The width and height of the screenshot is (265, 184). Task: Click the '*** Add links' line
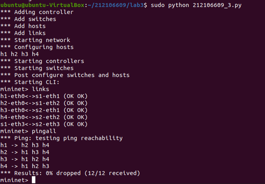pos(23,33)
